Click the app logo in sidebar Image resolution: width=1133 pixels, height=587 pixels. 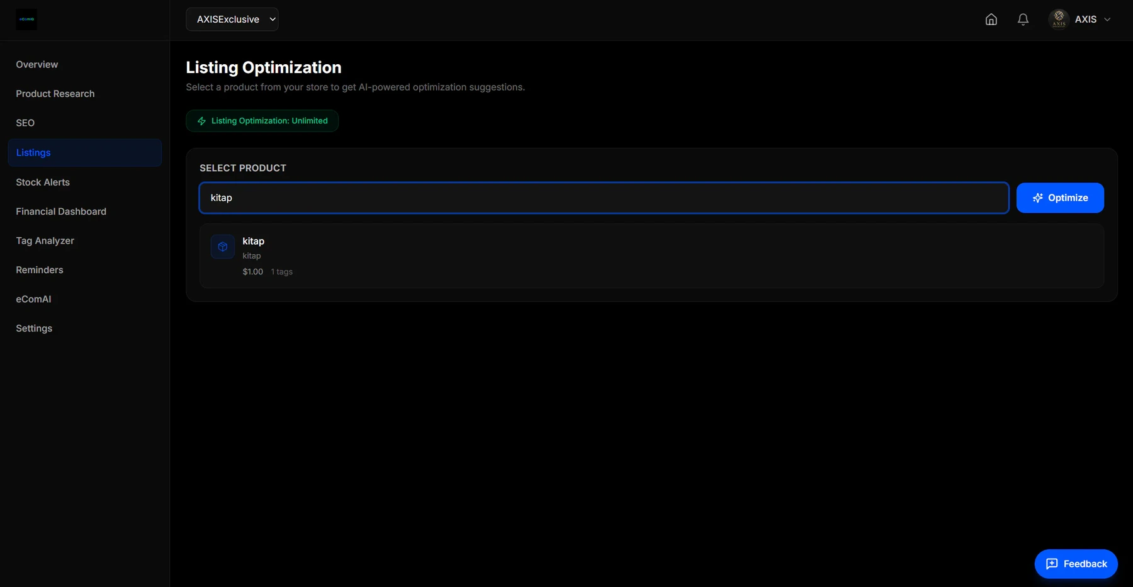26,20
